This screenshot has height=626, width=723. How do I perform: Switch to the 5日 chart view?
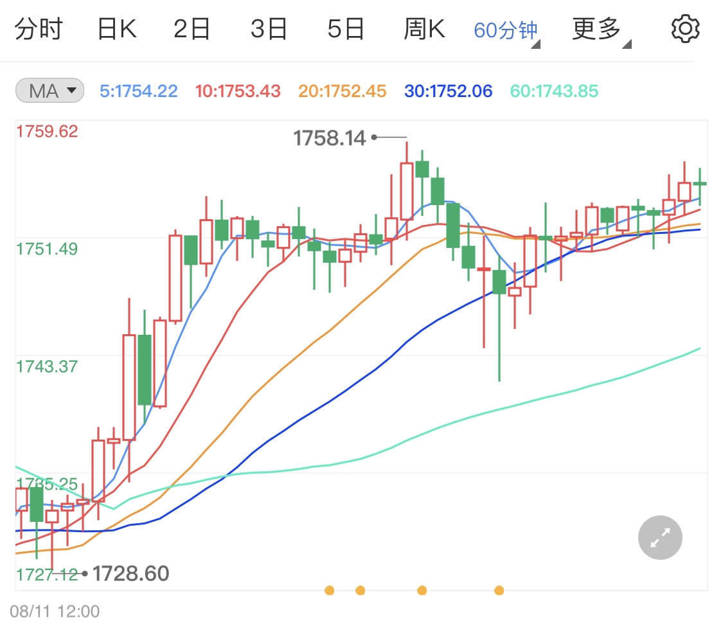tap(345, 28)
